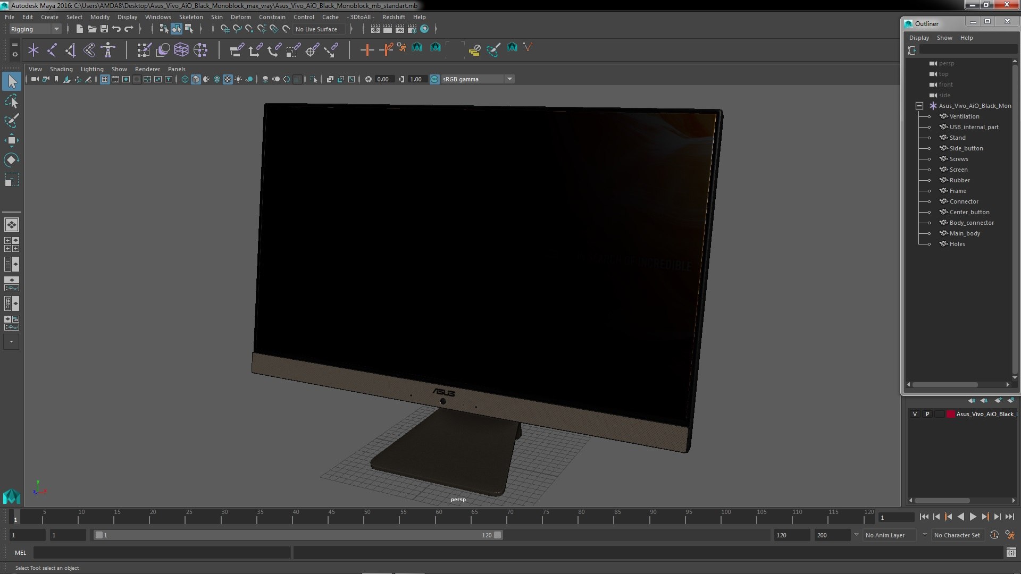Image resolution: width=1021 pixels, height=574 pixels.
Task: Toggle layer visibility V box
Action: 915,414
